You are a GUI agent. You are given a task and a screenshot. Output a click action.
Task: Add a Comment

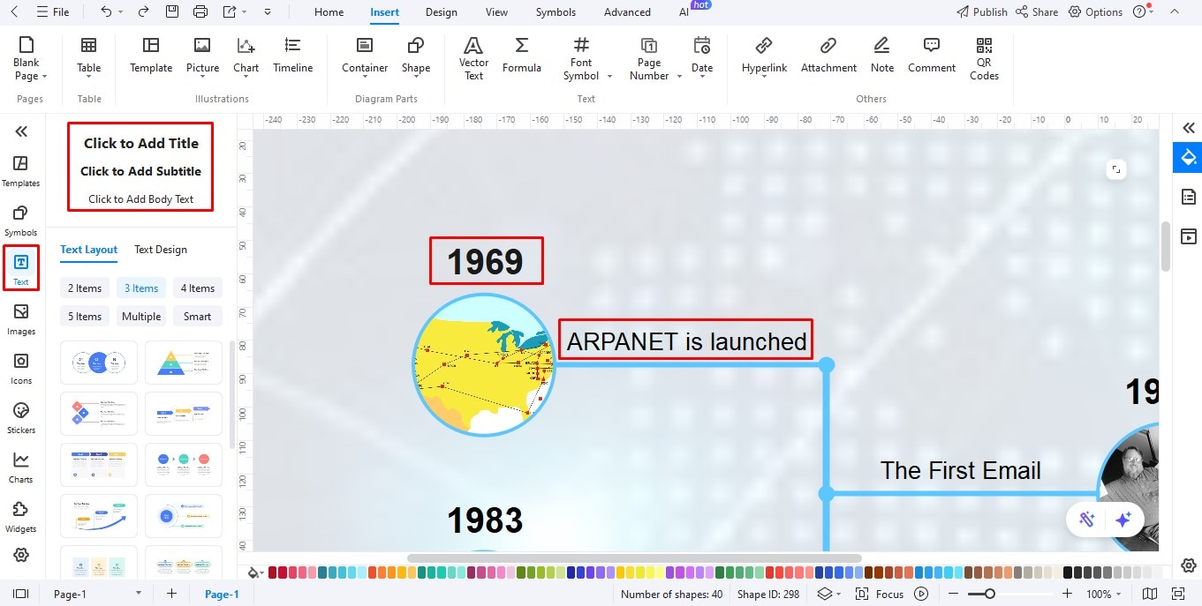(x=932, y=55)
